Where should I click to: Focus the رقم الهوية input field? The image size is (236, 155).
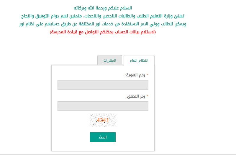pos(103,85)
